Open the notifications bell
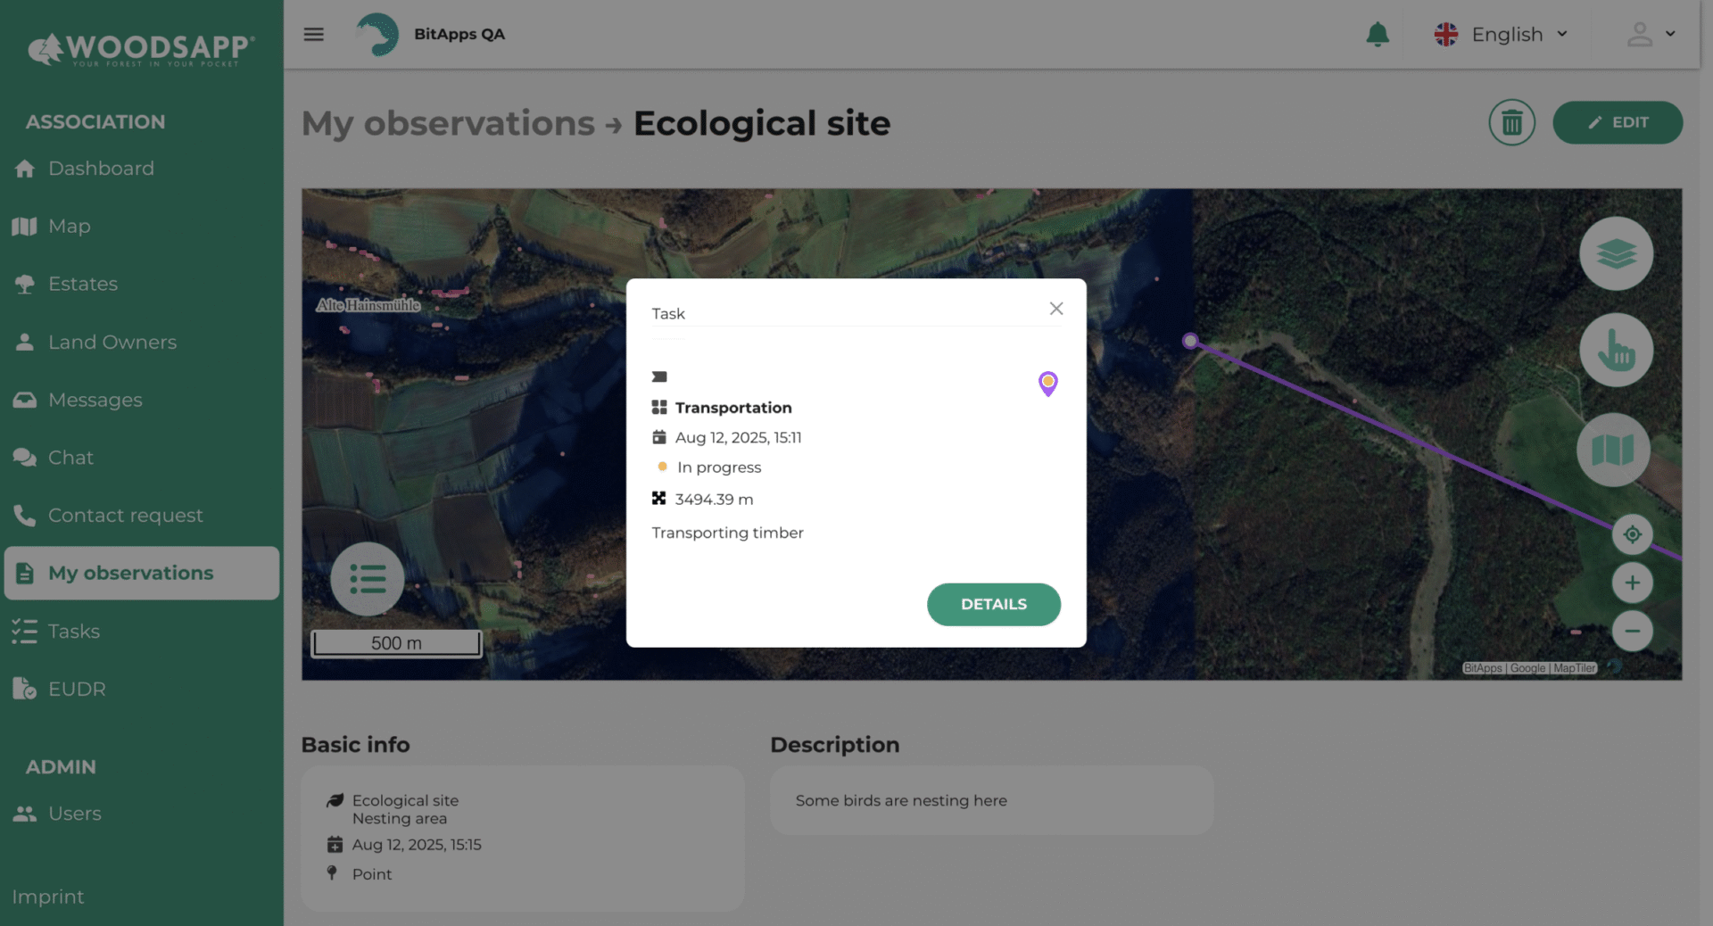The image size is (1713, 926). [x=1378, y=35]
